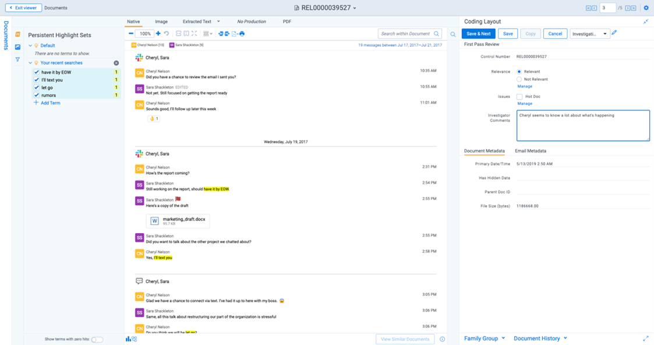Open the Investigation layout dropdown
Image resolution: width=654 pixels, height=345 pixels.
(x=590, y=34)
